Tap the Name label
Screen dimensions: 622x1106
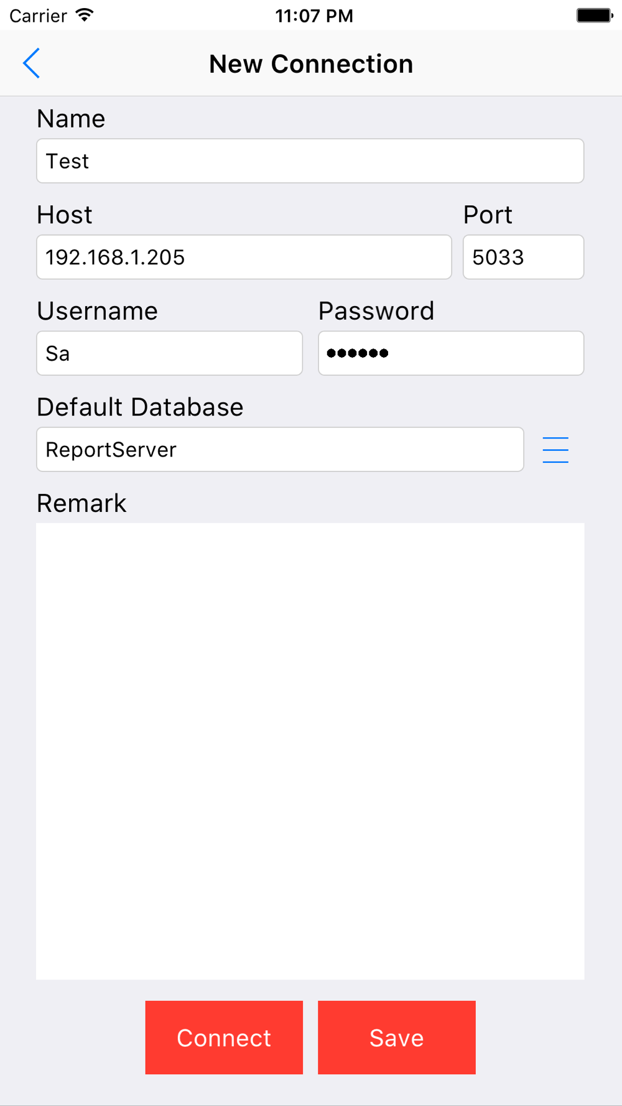point(71,119)
